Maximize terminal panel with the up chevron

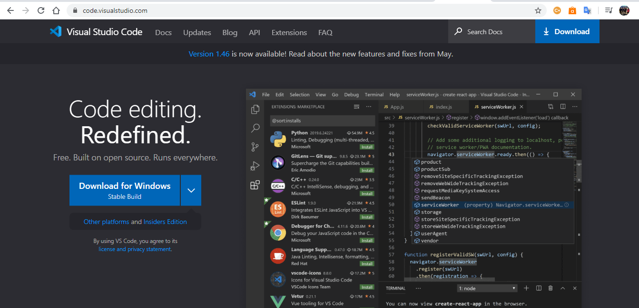pyautogui.click(x=563, y=288)
